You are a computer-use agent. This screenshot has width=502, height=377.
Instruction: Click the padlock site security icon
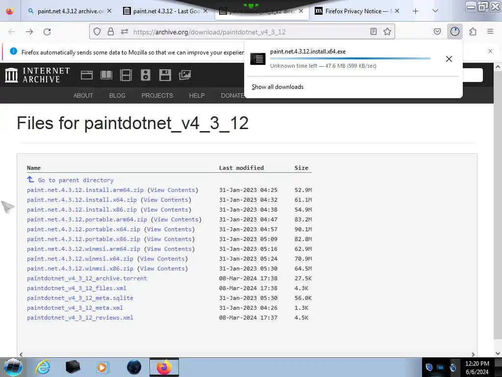111,31
